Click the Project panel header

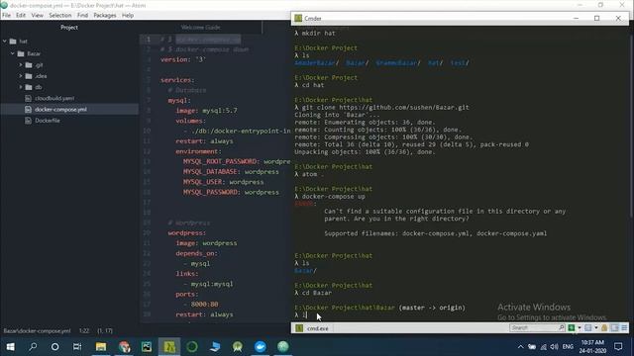(x=69, y=27)
